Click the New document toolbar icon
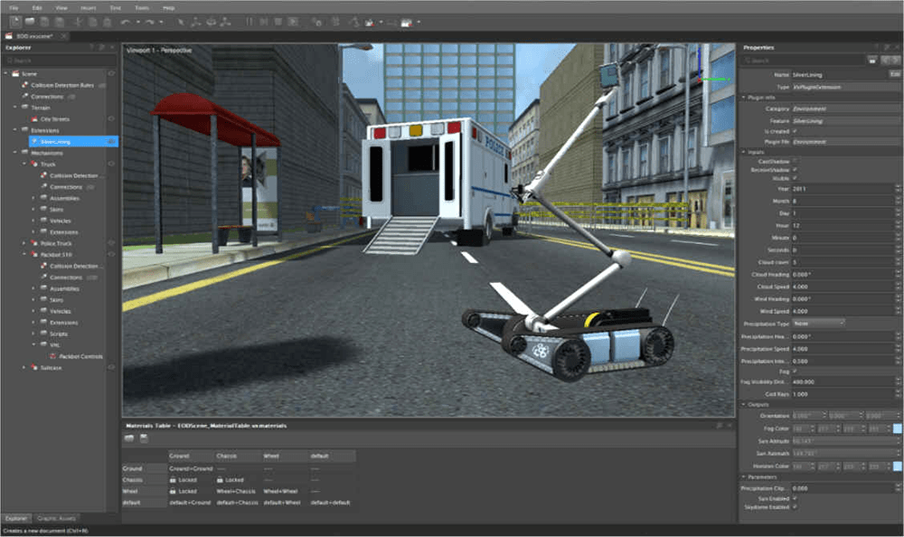This screenshot has height=537, width=904. 15,21
